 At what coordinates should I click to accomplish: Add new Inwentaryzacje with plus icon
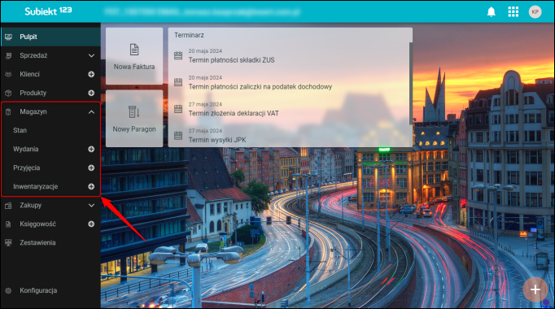point(91,187)
